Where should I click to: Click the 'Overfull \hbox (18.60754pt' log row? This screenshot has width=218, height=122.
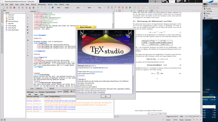point(70,101)
